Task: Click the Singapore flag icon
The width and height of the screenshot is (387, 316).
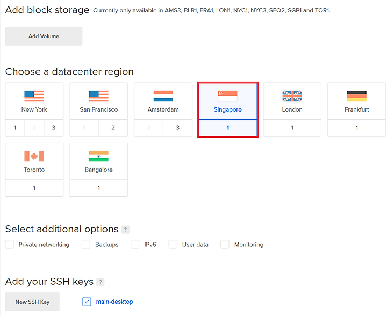Action: click(227, 96)
